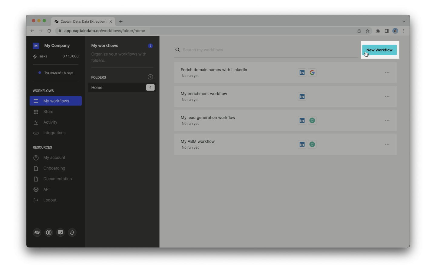
Task: Click the New Workflow button
Action: (x=379, y=50)
